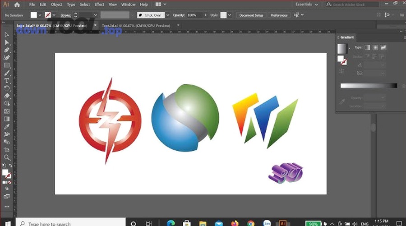Open the 10 pt. Oval brush dropdown

point(167,15)
